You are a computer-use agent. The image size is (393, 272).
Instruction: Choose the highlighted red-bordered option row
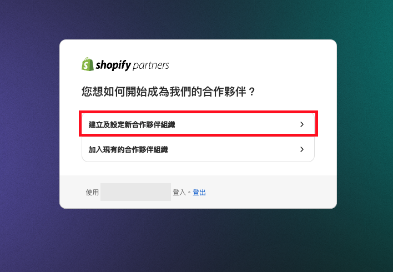pyautogui.click(x=198, y=124)
